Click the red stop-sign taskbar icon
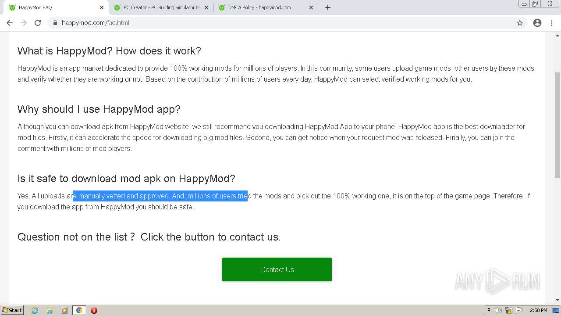Viewport: 561px width, 316px height. (94, 310)
